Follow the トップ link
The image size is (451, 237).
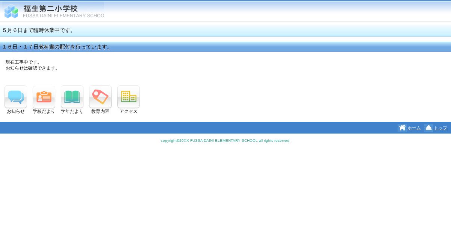coord(440,128)
